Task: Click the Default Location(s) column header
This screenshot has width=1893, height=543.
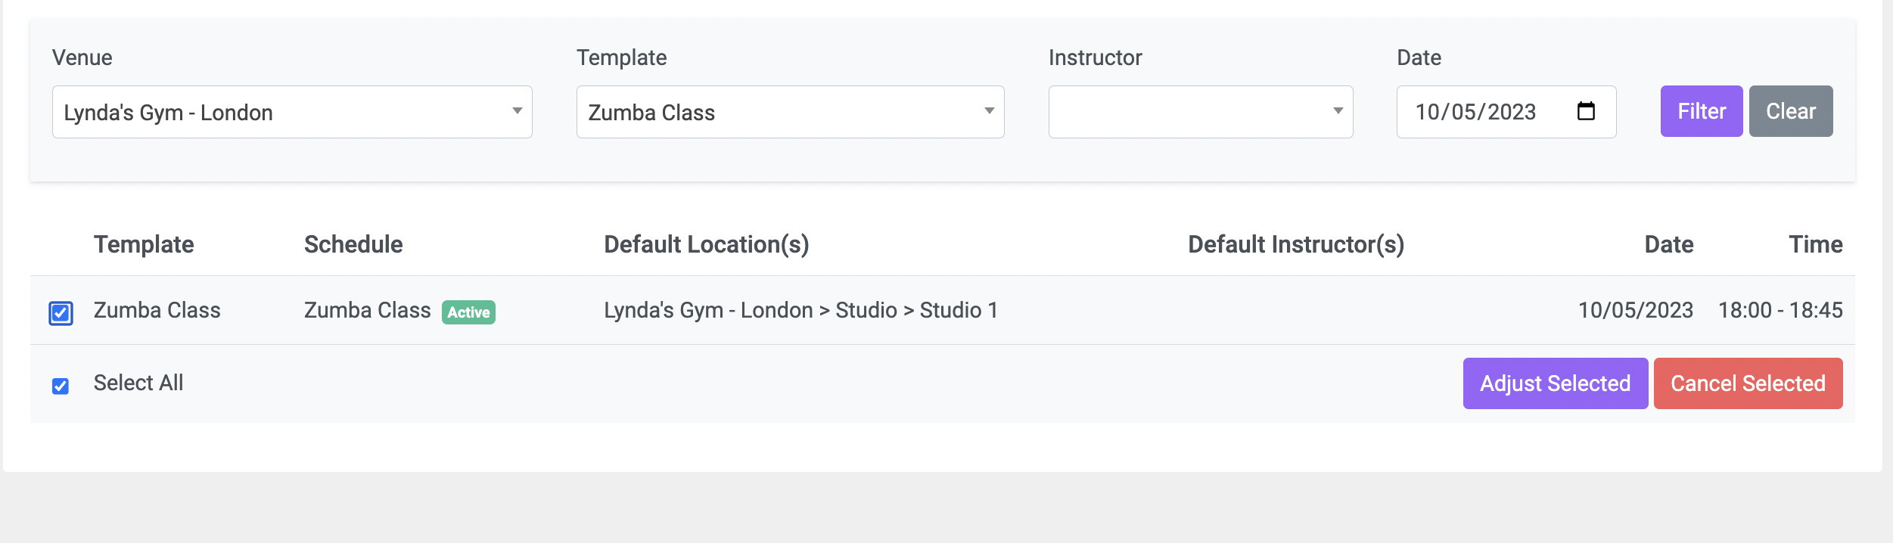Action: click(x=707, y=244)
